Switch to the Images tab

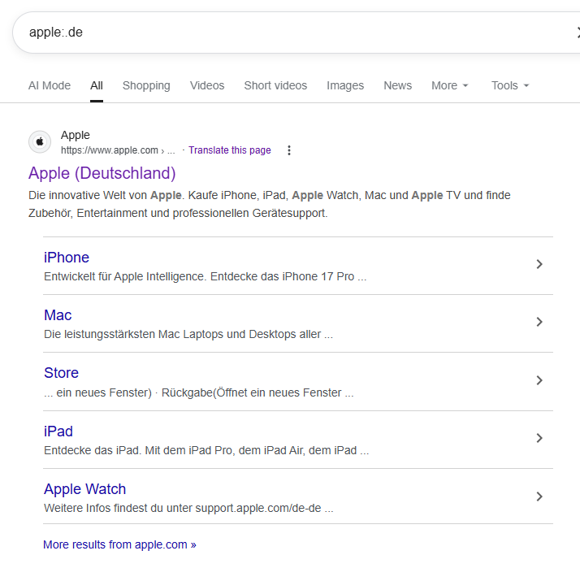tap(345, 85)
